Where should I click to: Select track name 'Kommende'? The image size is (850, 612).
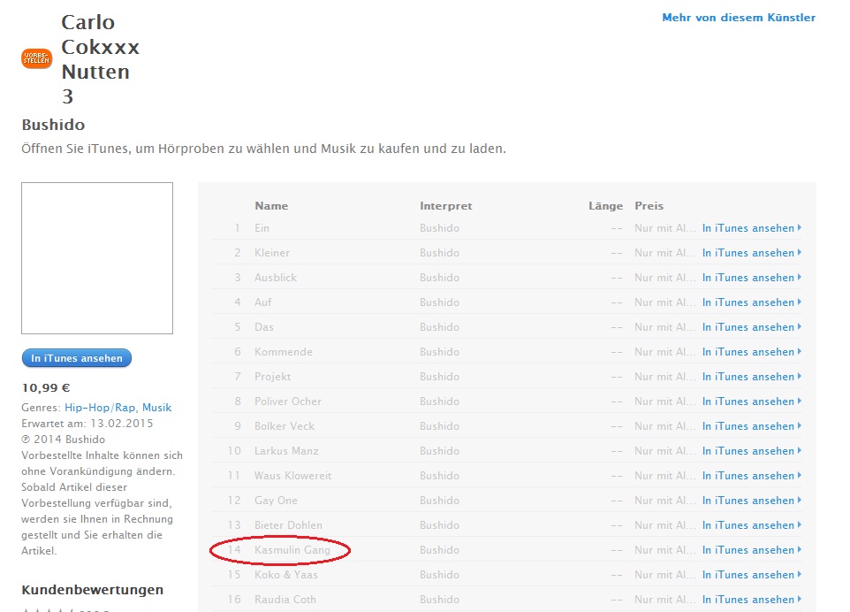[x=284, y=352]
